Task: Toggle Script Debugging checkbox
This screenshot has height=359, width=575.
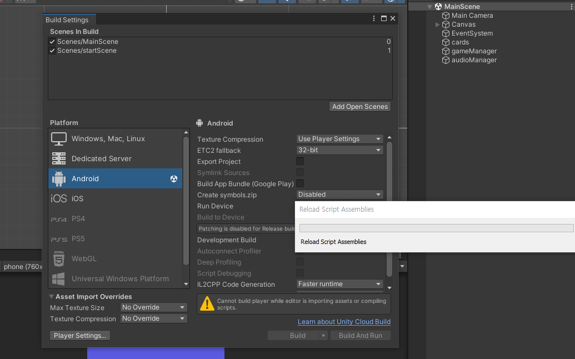Action: 300,273
